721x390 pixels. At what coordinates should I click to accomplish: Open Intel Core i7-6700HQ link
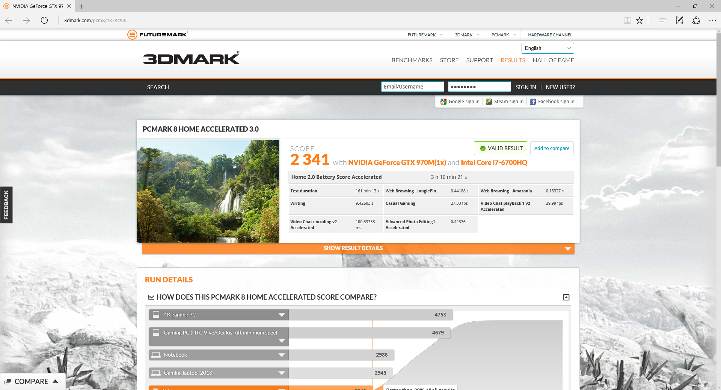pos(494,163)
